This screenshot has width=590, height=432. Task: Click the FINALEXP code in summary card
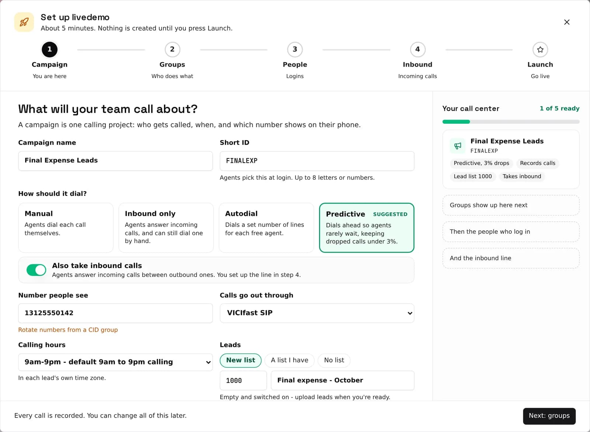[484, 151]
